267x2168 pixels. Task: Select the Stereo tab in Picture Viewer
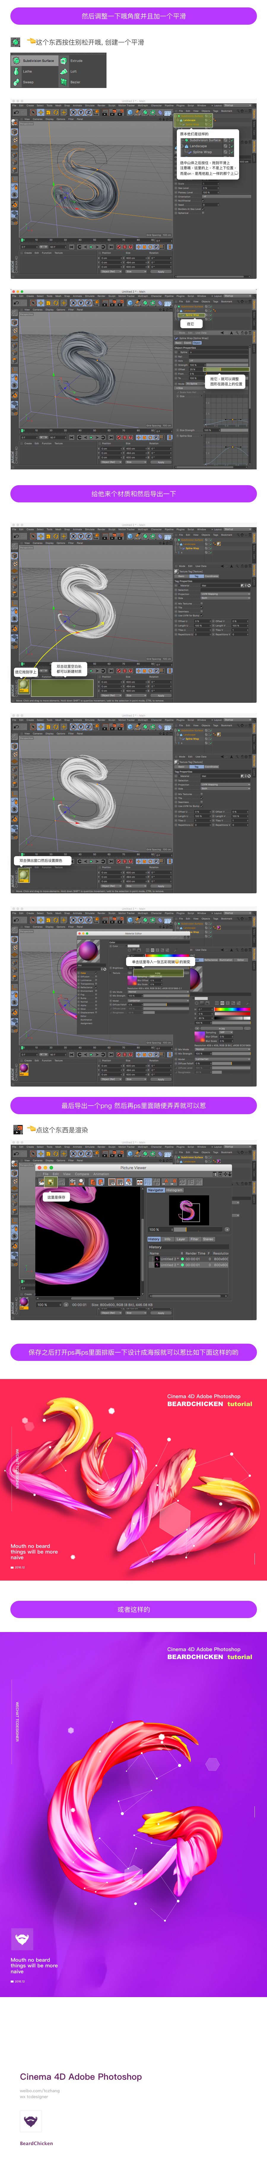point(208,1239)
